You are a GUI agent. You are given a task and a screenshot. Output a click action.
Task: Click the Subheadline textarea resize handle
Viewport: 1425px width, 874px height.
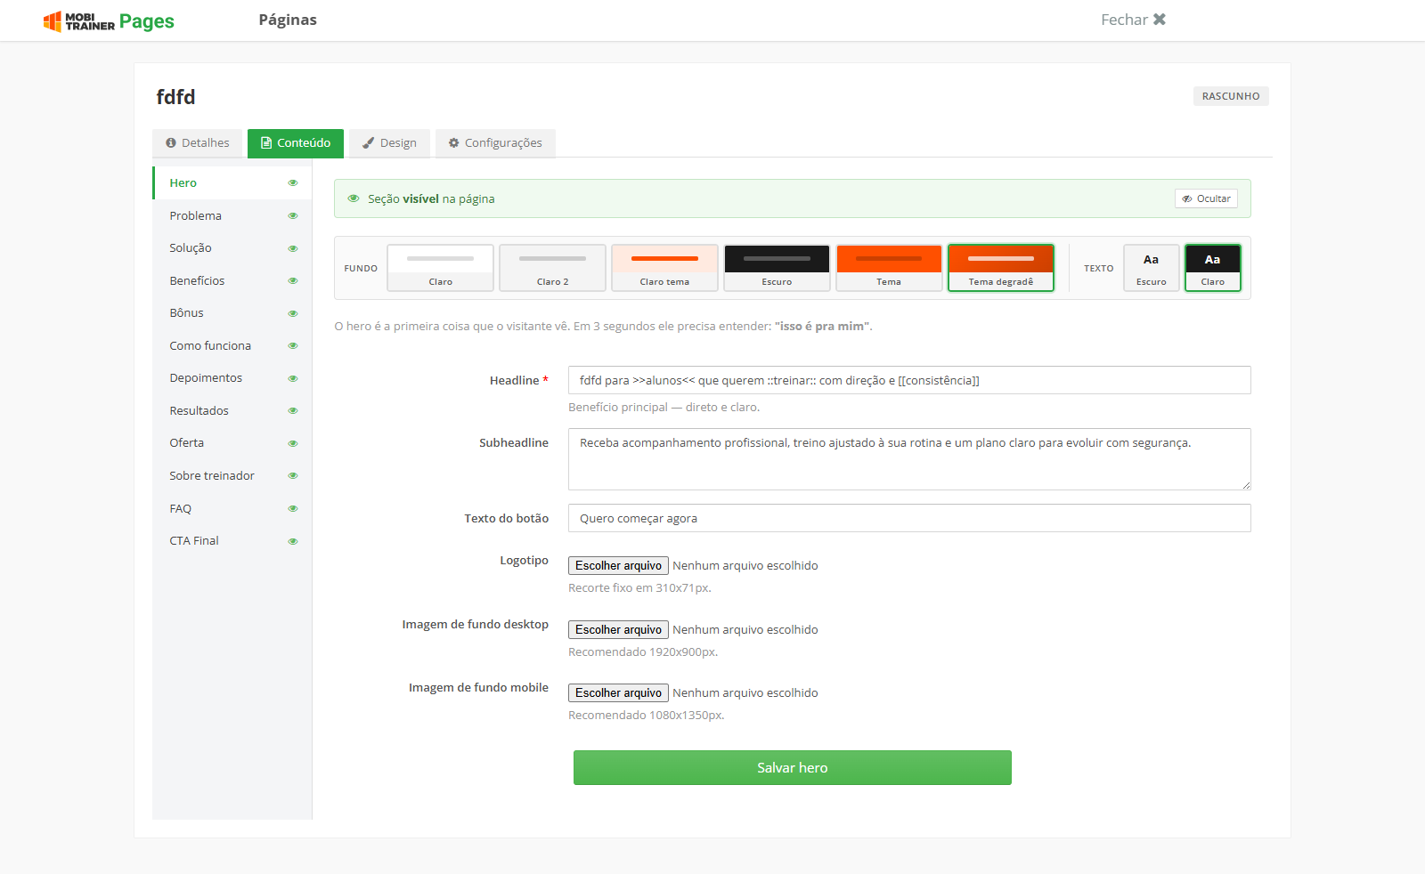pos(1246,485)
